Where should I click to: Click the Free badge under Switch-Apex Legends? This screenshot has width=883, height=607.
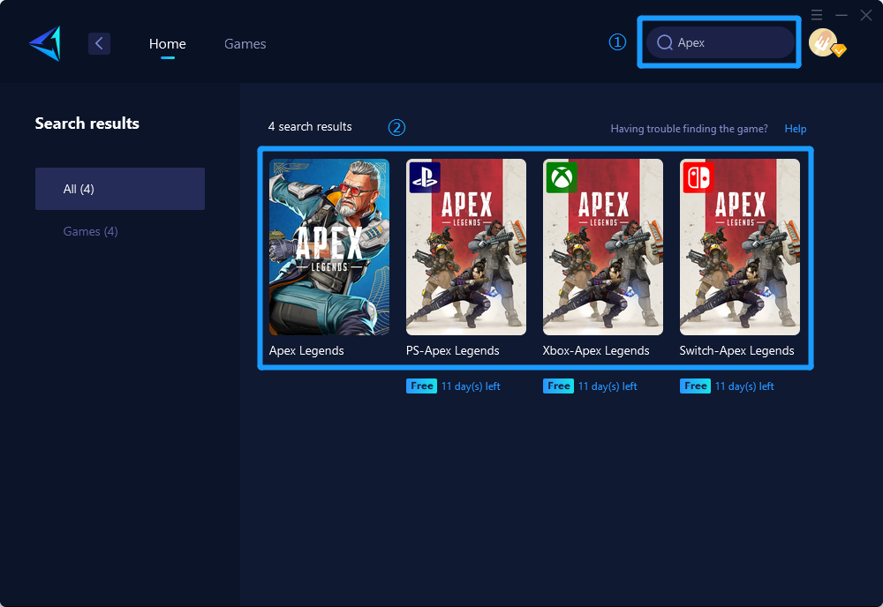(695, 386)
